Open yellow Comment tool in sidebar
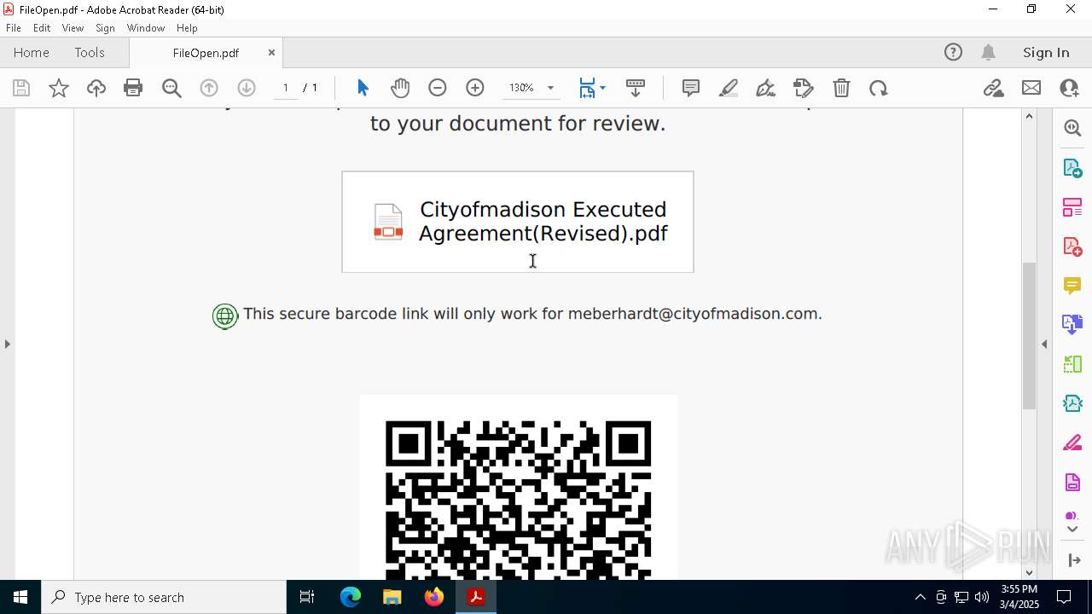 [x=1072, y=286]
